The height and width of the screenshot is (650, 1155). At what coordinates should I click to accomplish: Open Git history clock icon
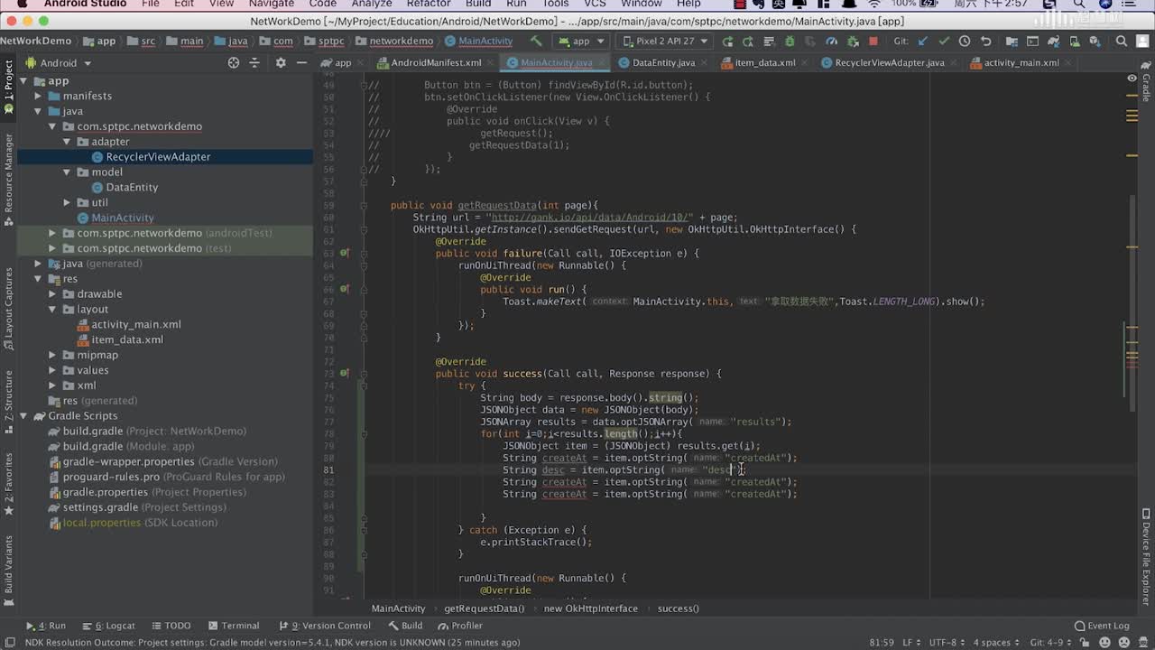[x=965, y=41]
